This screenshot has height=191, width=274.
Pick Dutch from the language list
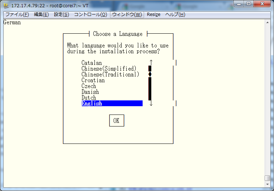click(89, 98)
